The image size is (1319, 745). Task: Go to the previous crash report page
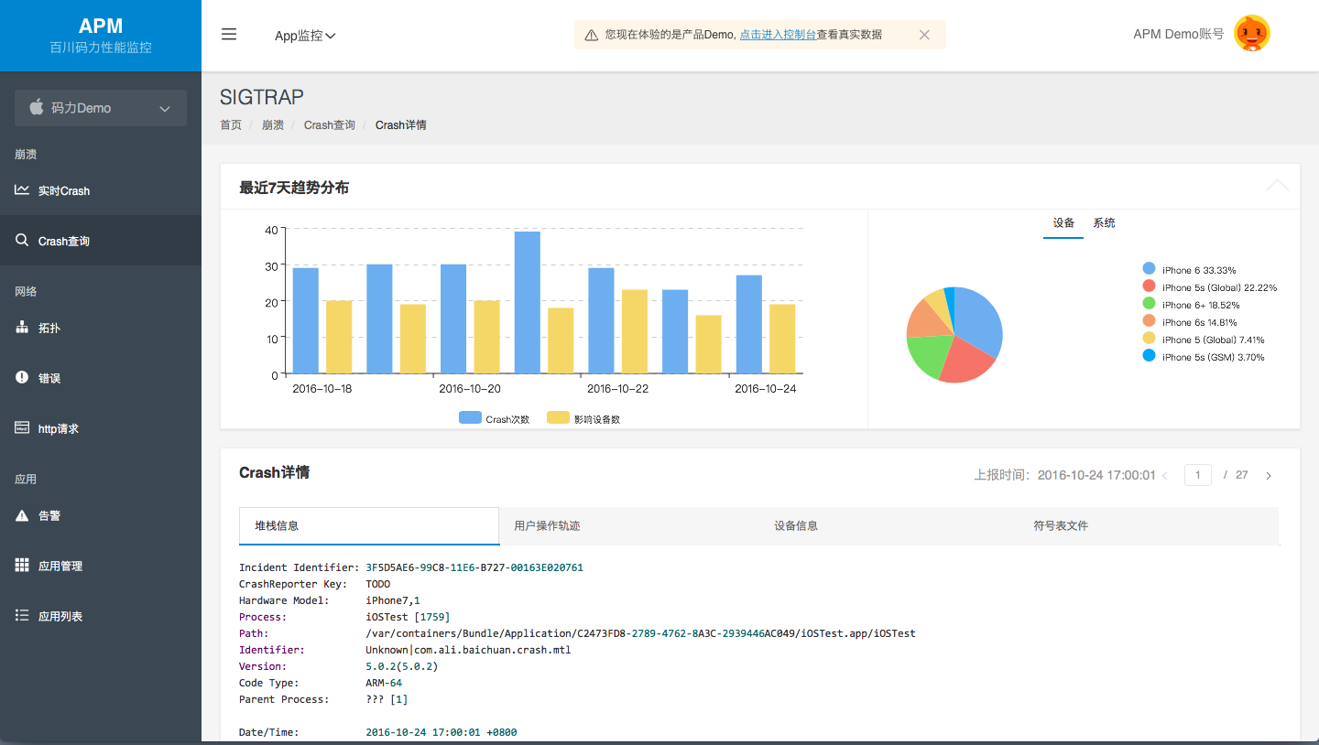click(x=1164, y=476)
